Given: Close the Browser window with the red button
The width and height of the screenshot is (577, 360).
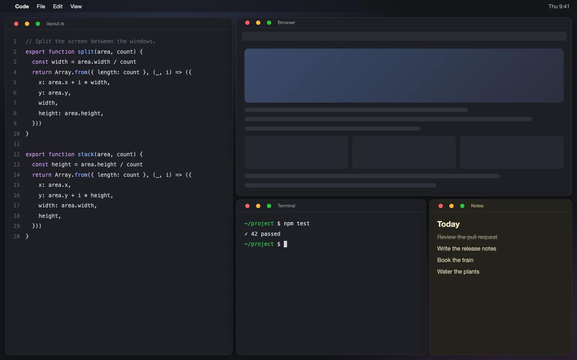Looking at the screenshot, I should [x=247, y=23].
